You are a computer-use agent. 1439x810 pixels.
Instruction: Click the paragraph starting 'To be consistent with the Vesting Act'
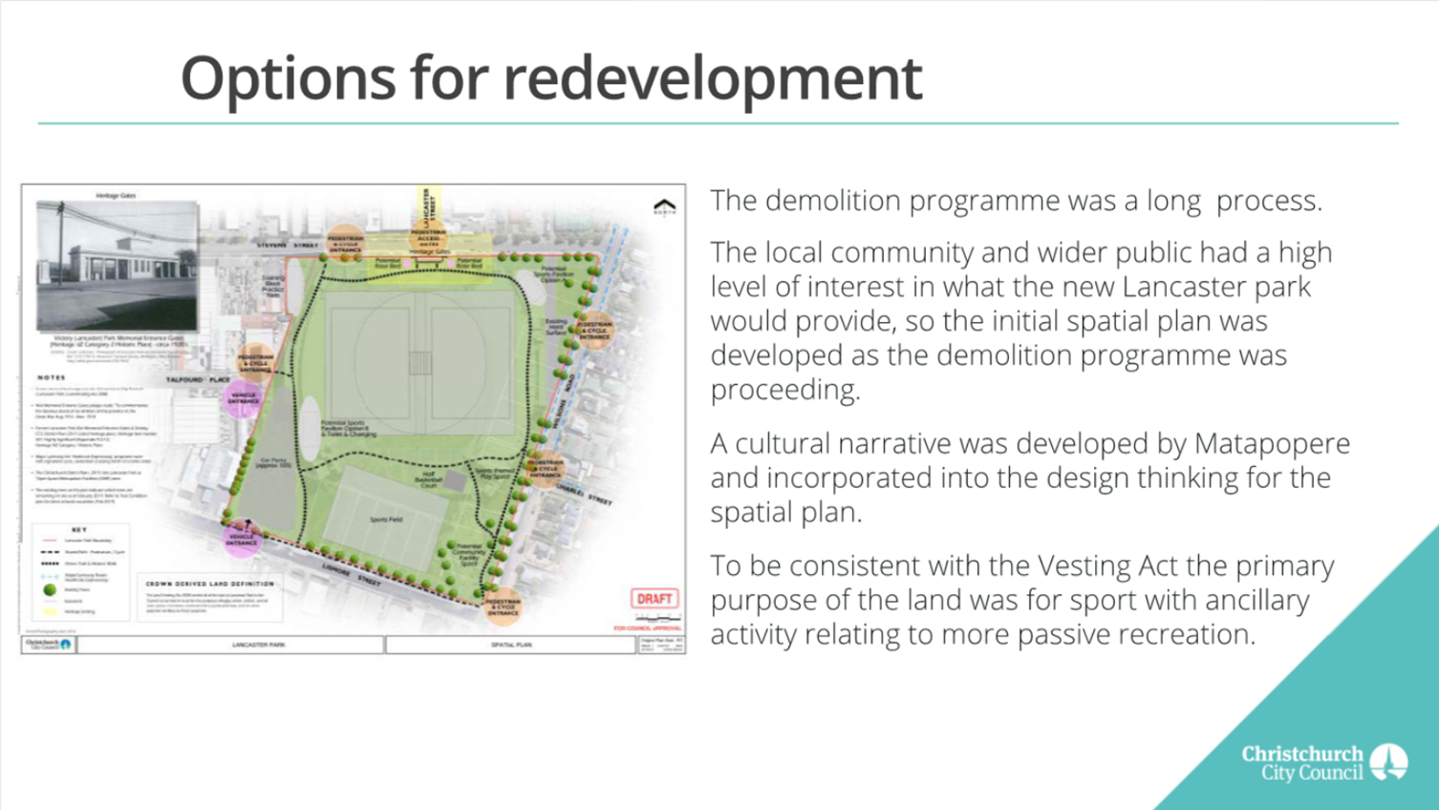click(1022, 600)
